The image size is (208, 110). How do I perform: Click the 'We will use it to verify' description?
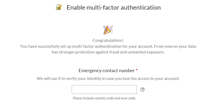coord(108,79)
